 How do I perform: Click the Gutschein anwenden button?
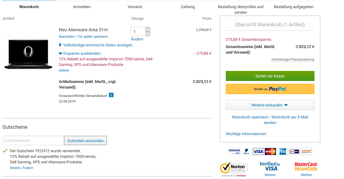(x=85, y=141)
